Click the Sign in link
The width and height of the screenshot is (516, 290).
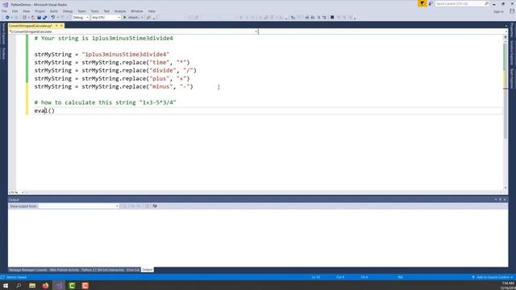pyautogui.click(x=498, y=11)
